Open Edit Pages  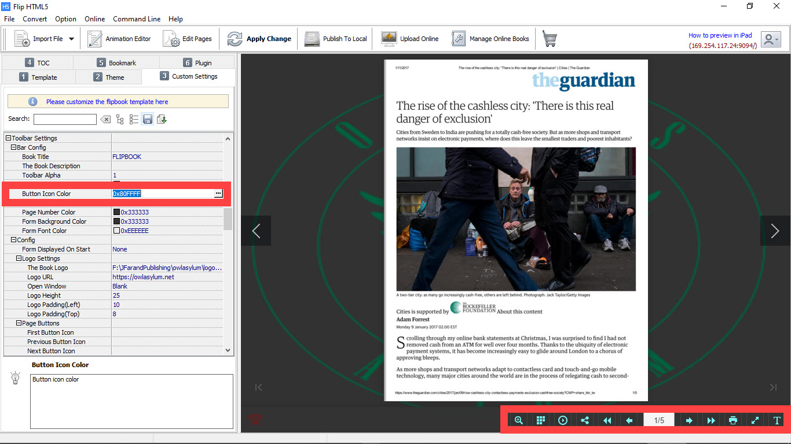point(188,39)
